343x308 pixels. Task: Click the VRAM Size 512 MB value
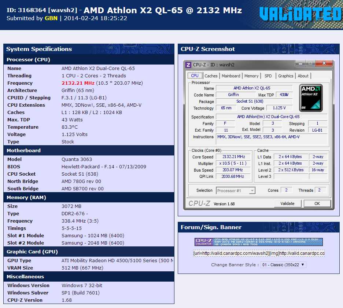pos(82,268)
